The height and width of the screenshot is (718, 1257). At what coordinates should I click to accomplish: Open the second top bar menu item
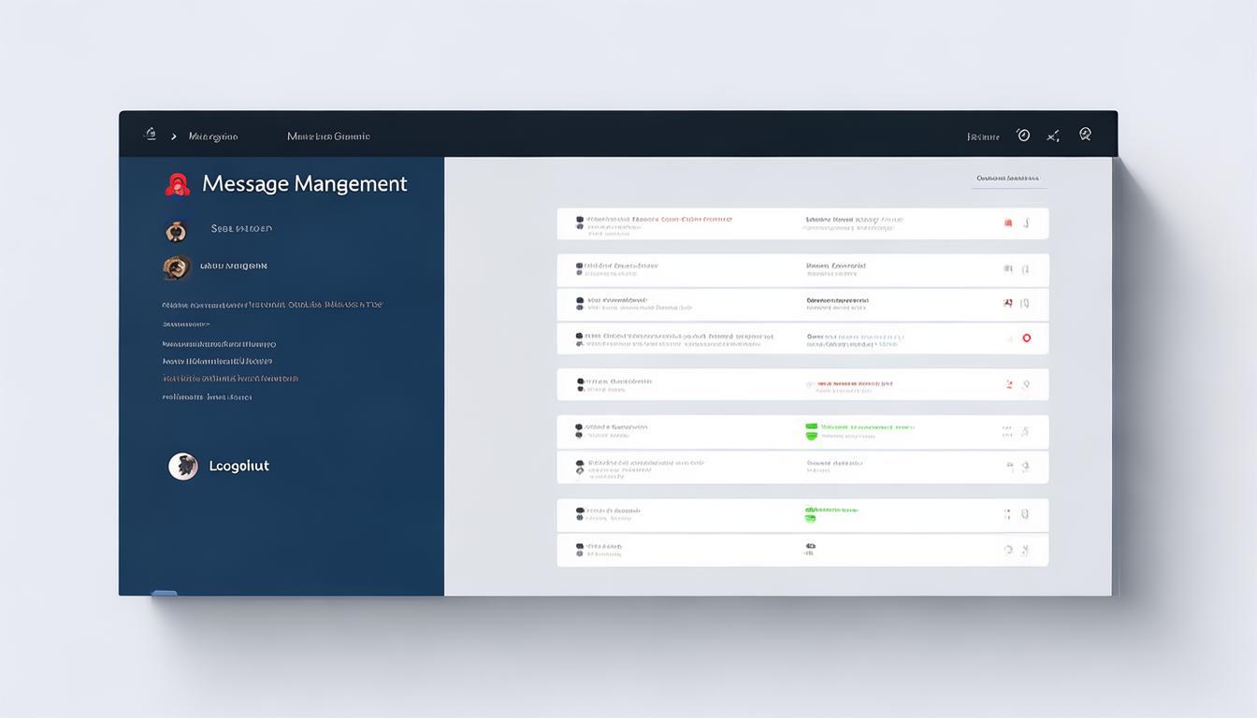pyautogui.click(x=328, y=136)
